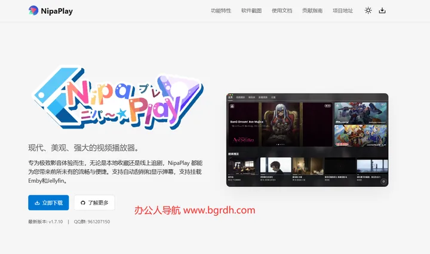Open the 软件截图 navigation link
The width and height of the screenshot is (430, 254).
tap(251, 11)
